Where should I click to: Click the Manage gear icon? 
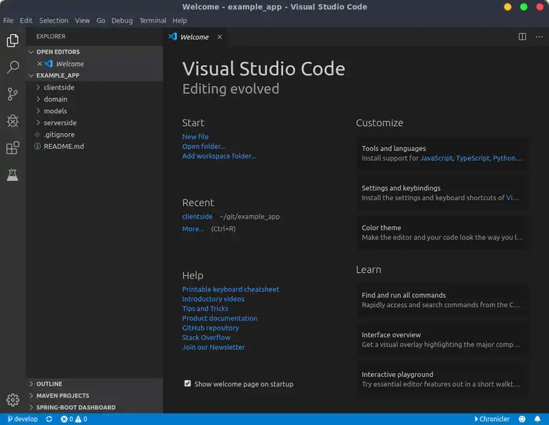(12, 400)
